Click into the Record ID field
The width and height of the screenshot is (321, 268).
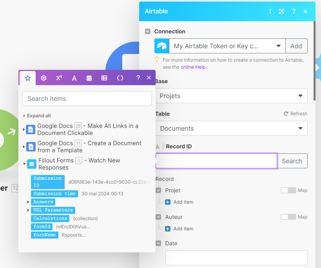[x=216, y=161]
